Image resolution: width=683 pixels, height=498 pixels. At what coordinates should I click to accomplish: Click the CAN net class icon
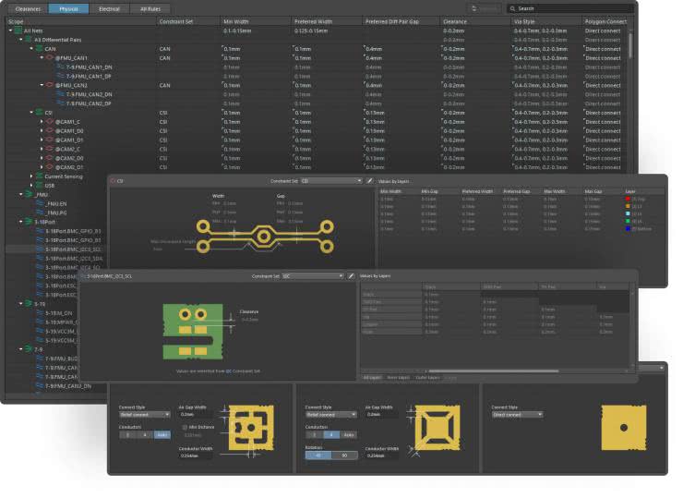[39, 48]
